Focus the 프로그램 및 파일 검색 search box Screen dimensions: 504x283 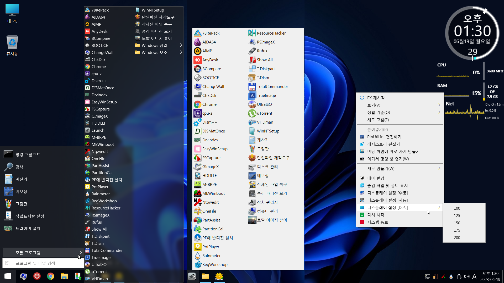43,263
